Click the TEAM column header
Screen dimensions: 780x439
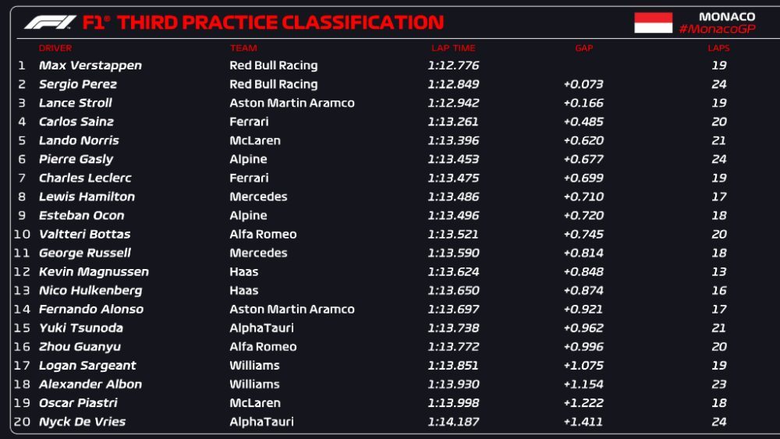(x=243, y=48)
